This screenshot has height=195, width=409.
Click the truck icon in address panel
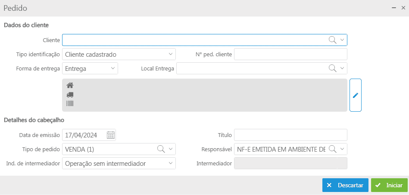click(x=70, y=94)
